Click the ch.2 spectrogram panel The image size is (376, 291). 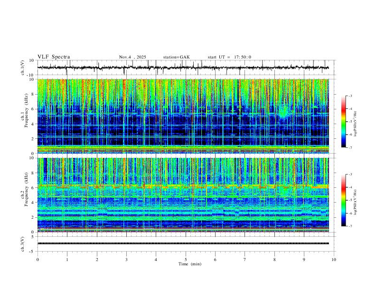tap(183, 195)
